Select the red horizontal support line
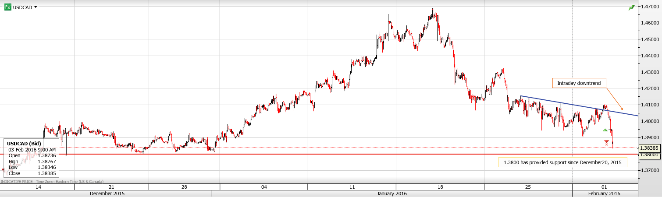This screenshot has height=197, width=662. (x=307, y=154)
